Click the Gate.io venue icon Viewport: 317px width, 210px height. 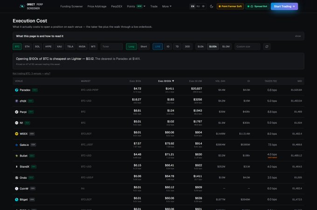[17, 145]
